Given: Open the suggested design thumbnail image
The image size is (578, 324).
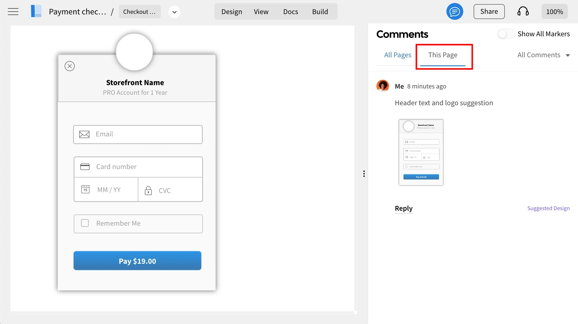Looking at the screenshot, I should pyautogui.click(x=421, y=152).
